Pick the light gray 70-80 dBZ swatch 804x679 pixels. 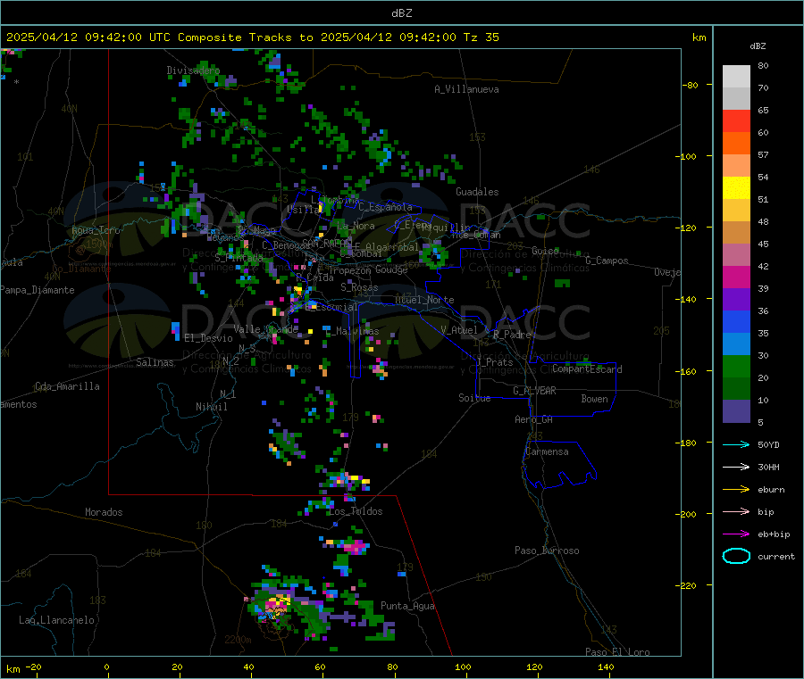coord(736,77)
